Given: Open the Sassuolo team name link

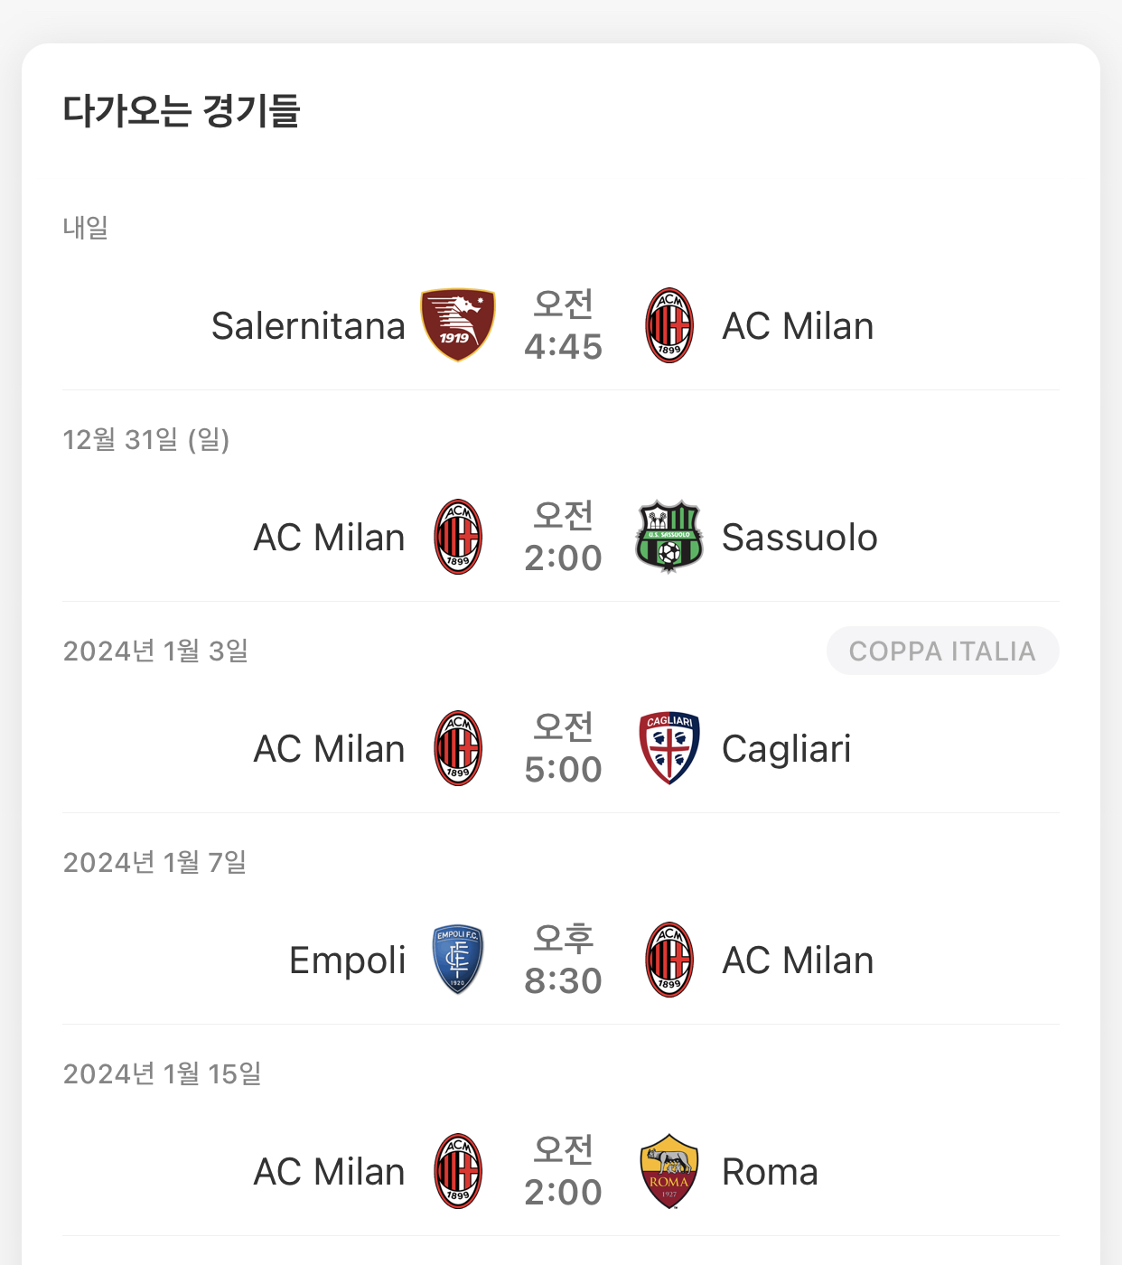Looking at the screenshot, I should pyautogui.click(x=799, y=538).
